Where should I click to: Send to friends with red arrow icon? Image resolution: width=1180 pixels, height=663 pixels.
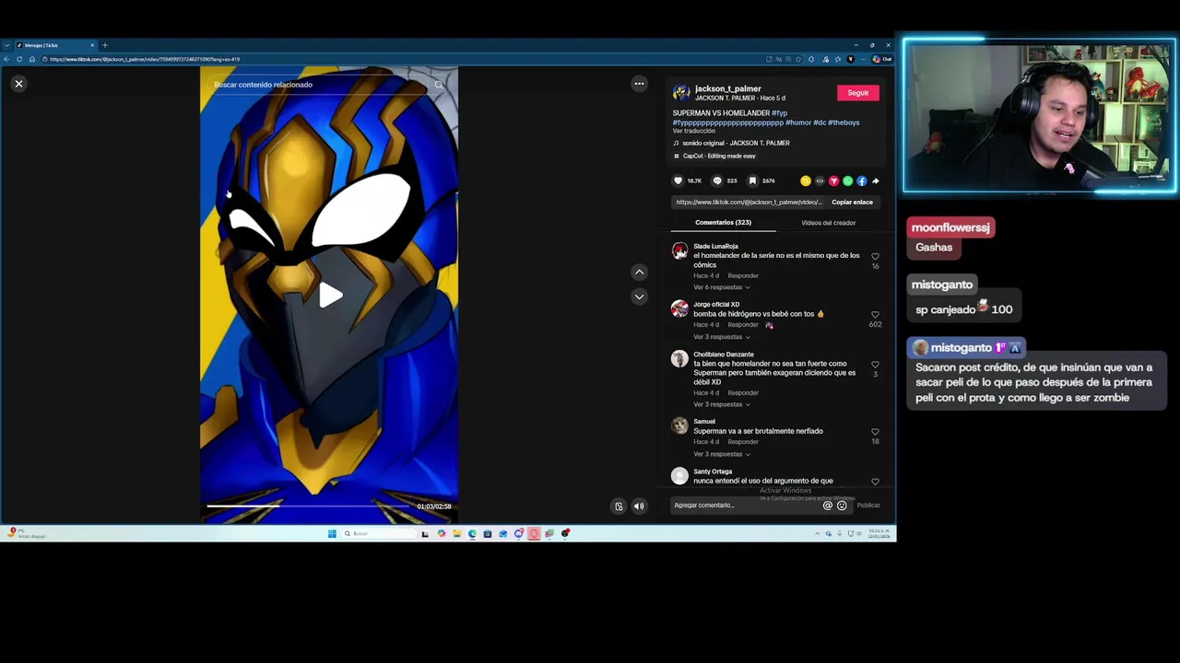[x=833, y=180]
